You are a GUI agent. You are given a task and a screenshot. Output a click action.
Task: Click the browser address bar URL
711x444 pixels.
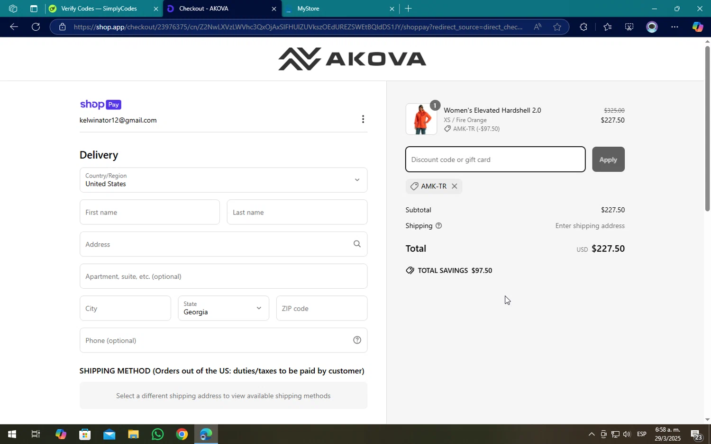(x=298, y=27)
